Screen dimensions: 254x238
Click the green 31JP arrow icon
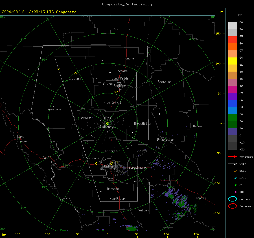(233, 185)
